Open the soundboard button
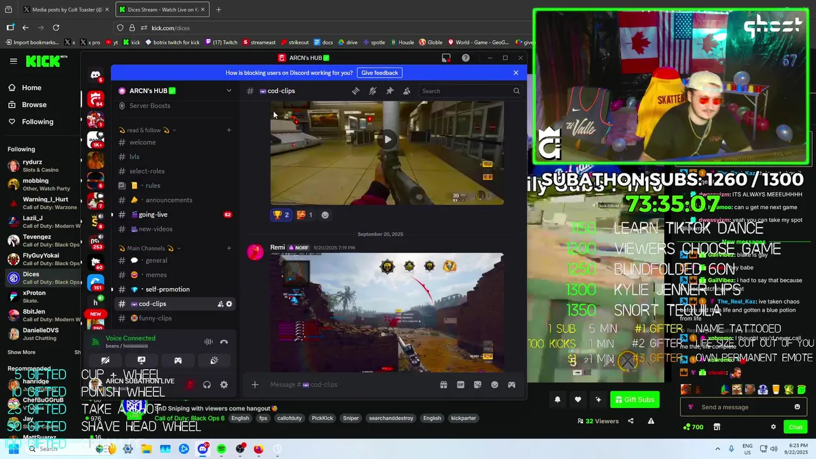 click(x=214, y=360)
